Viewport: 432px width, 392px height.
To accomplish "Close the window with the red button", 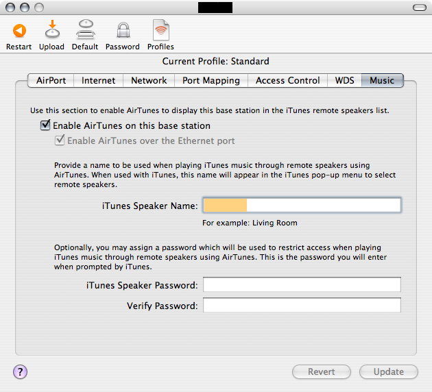I will (x=10, y=8).
